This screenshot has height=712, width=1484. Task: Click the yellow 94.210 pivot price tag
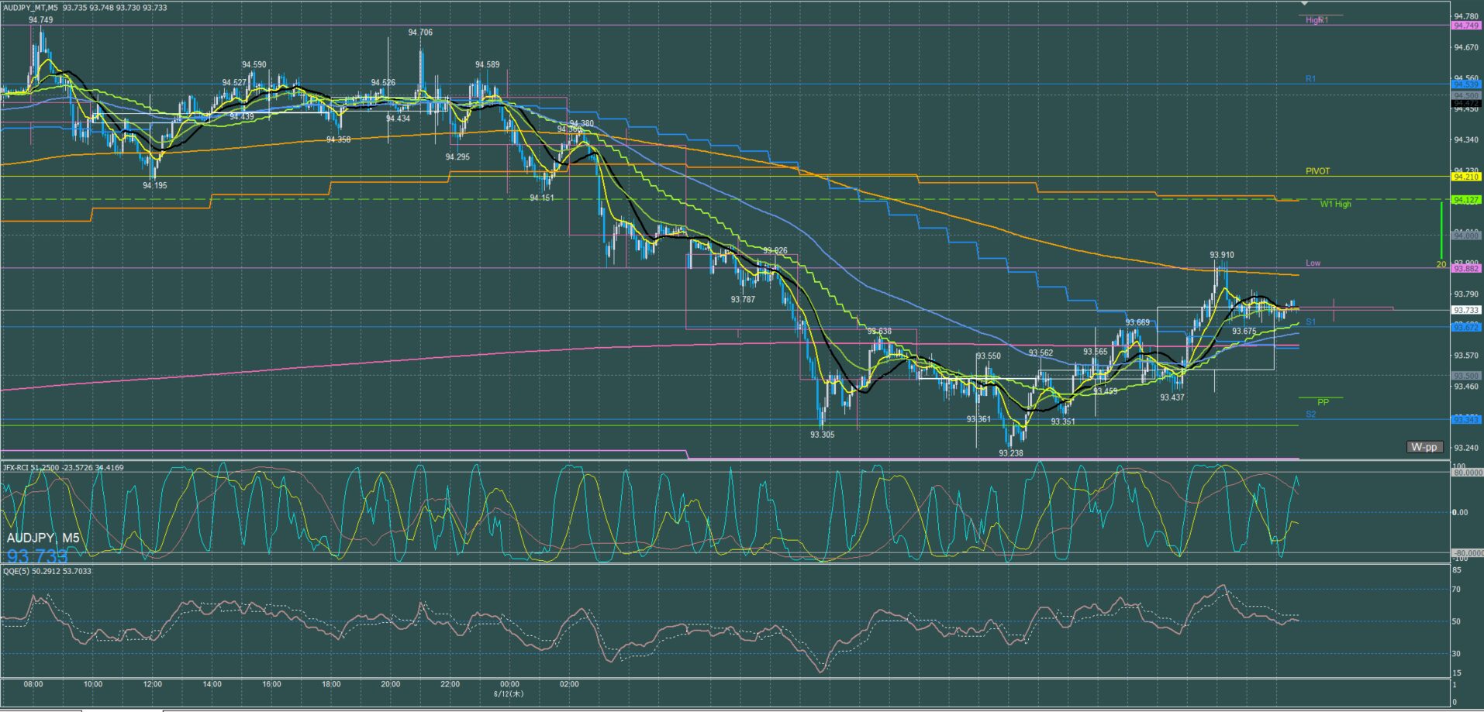1465,177
